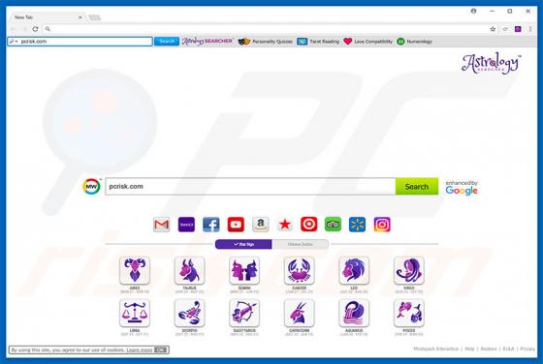Open the Walmart shortcut icon
The image size is (543, 364).
[x=358, y=225]
